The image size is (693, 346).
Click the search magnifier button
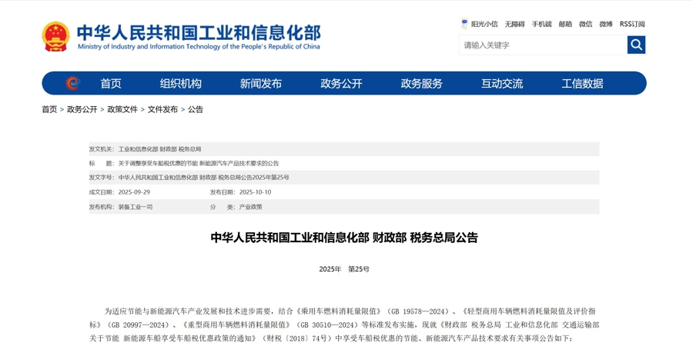pos(636,45)
